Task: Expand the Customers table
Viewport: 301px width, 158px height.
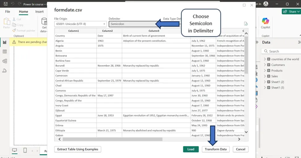Action: tap(265, 65)
